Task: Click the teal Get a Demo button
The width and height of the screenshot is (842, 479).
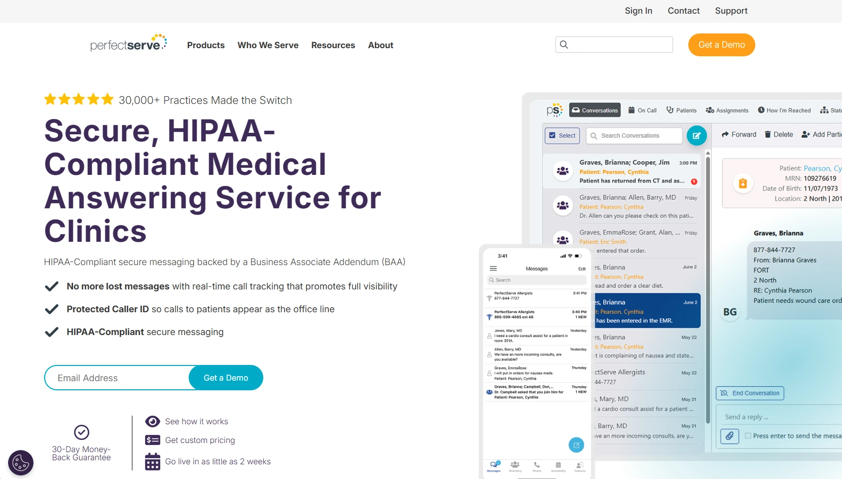Action: point(226,378)
